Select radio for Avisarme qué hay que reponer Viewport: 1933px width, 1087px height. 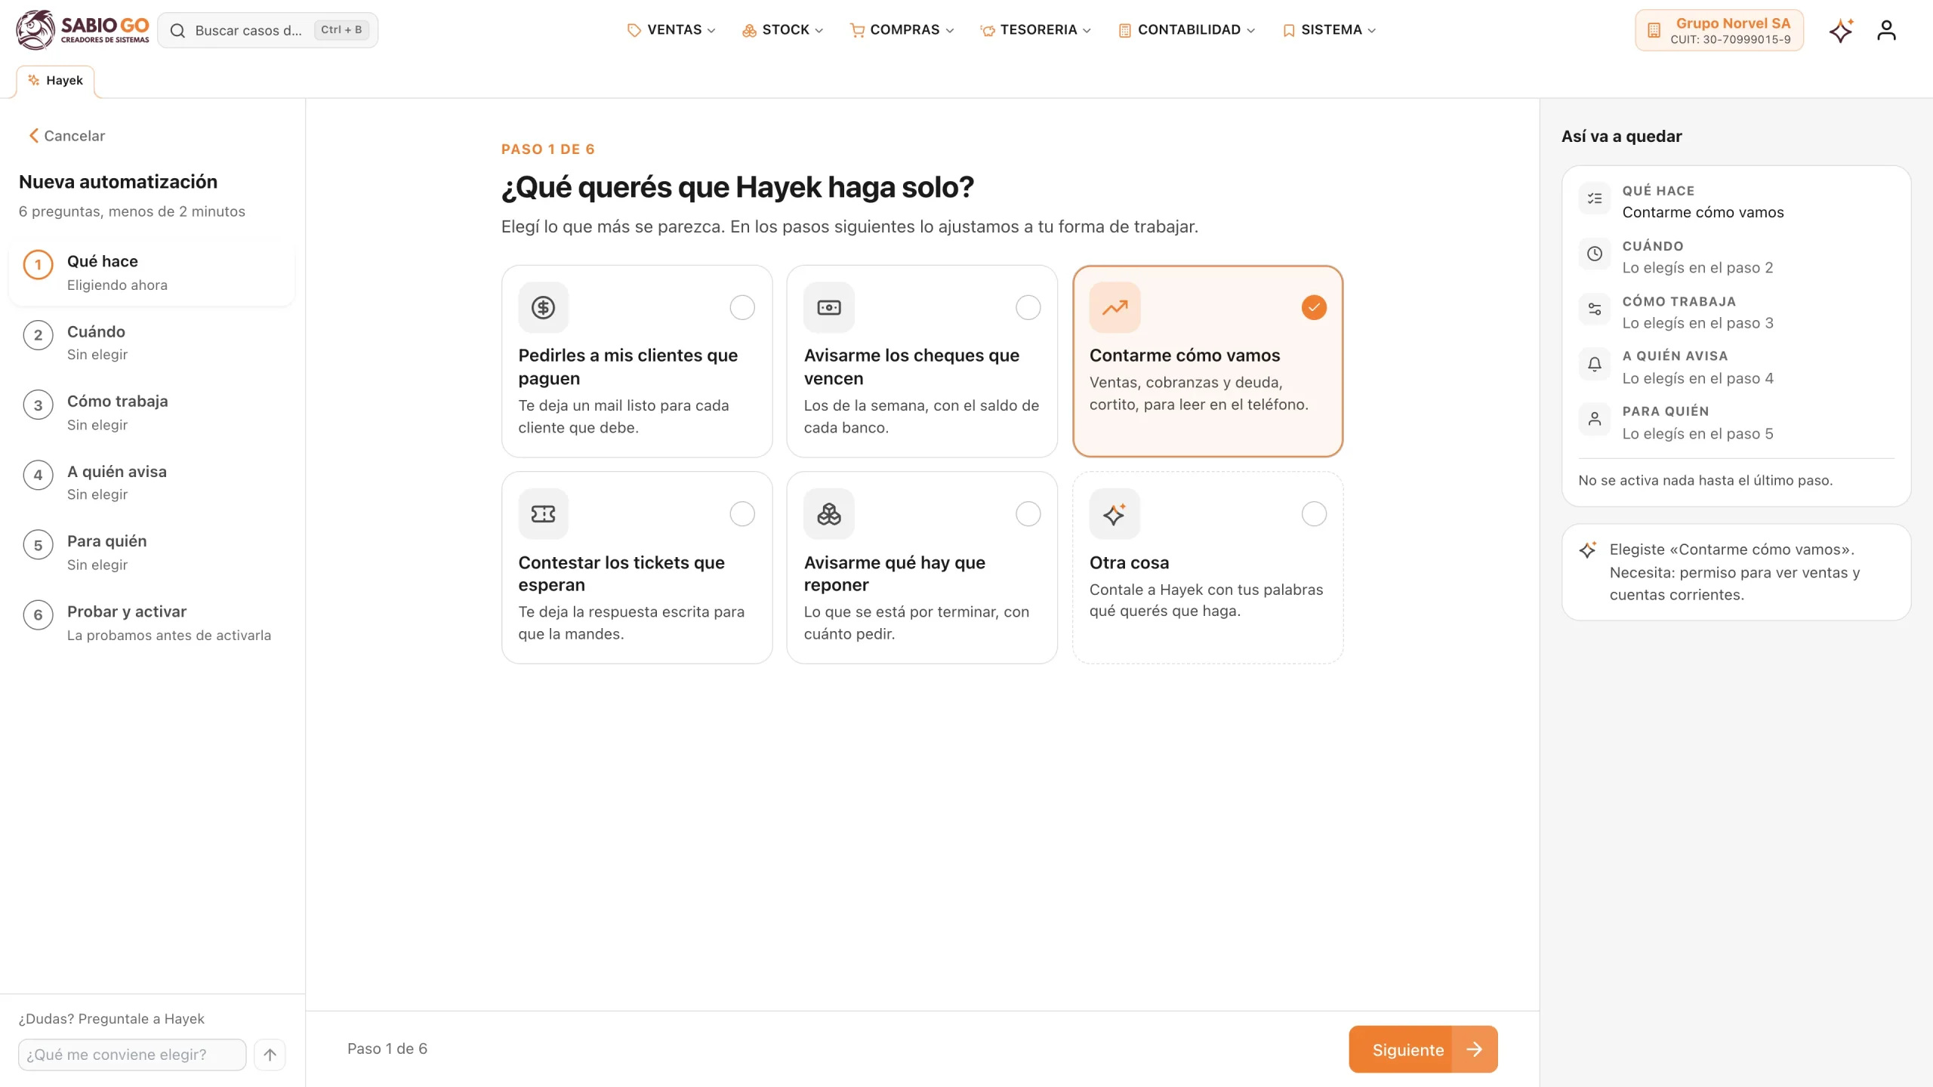(1028, 514)
